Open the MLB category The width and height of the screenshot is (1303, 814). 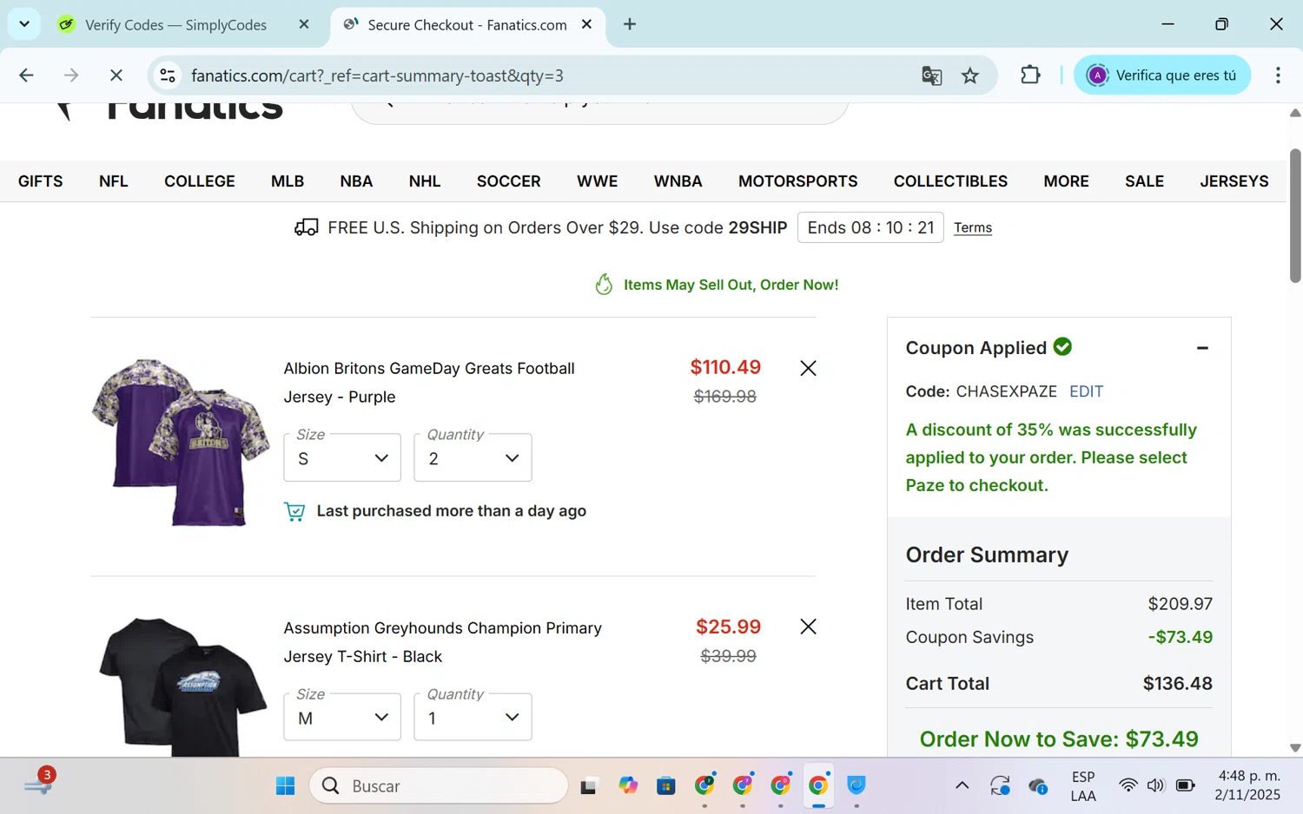point(288,181)
